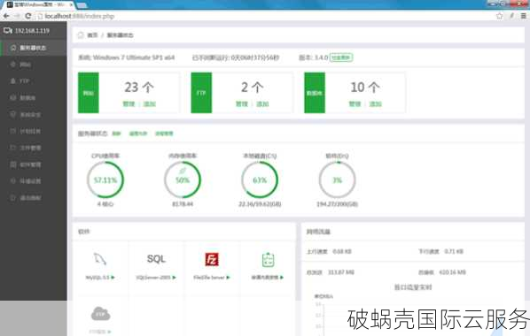The image size is (530, 336).
Task: Click first green link after 服务器状态 heading
Action: pos(116,134)
